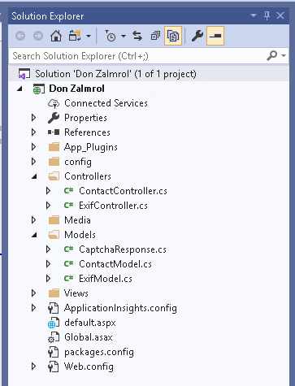The height and width of the screenshot is (386, 295).
Task: Expand ExifModel.cs node
Action: (x=49, y=279)
